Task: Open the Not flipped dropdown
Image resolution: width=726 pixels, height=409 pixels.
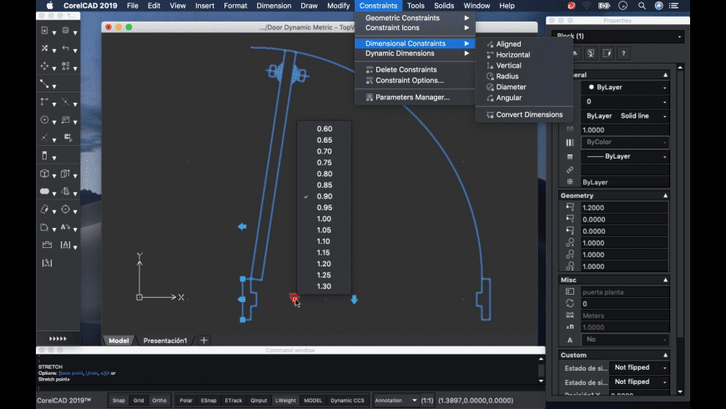Action: pyautogui.click(x=638, y=367)
